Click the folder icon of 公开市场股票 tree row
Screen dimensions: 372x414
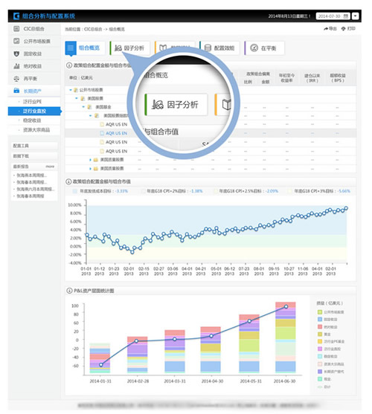coord(76,90)
